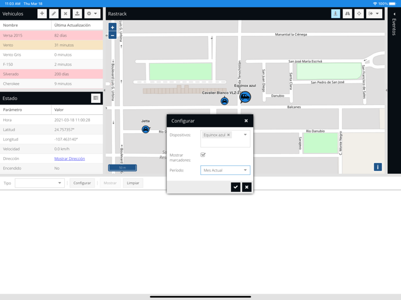The image size is (401, 300).
Task: Expand the Eventos side panel arrow
Action: click(394, 14)
